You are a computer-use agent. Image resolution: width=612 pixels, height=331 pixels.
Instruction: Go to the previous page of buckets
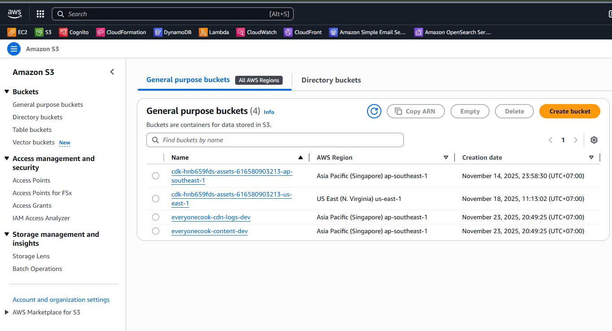coord(551,140)
